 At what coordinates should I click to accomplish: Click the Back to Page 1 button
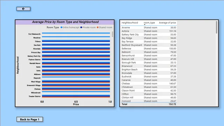(x=29, y=119)
